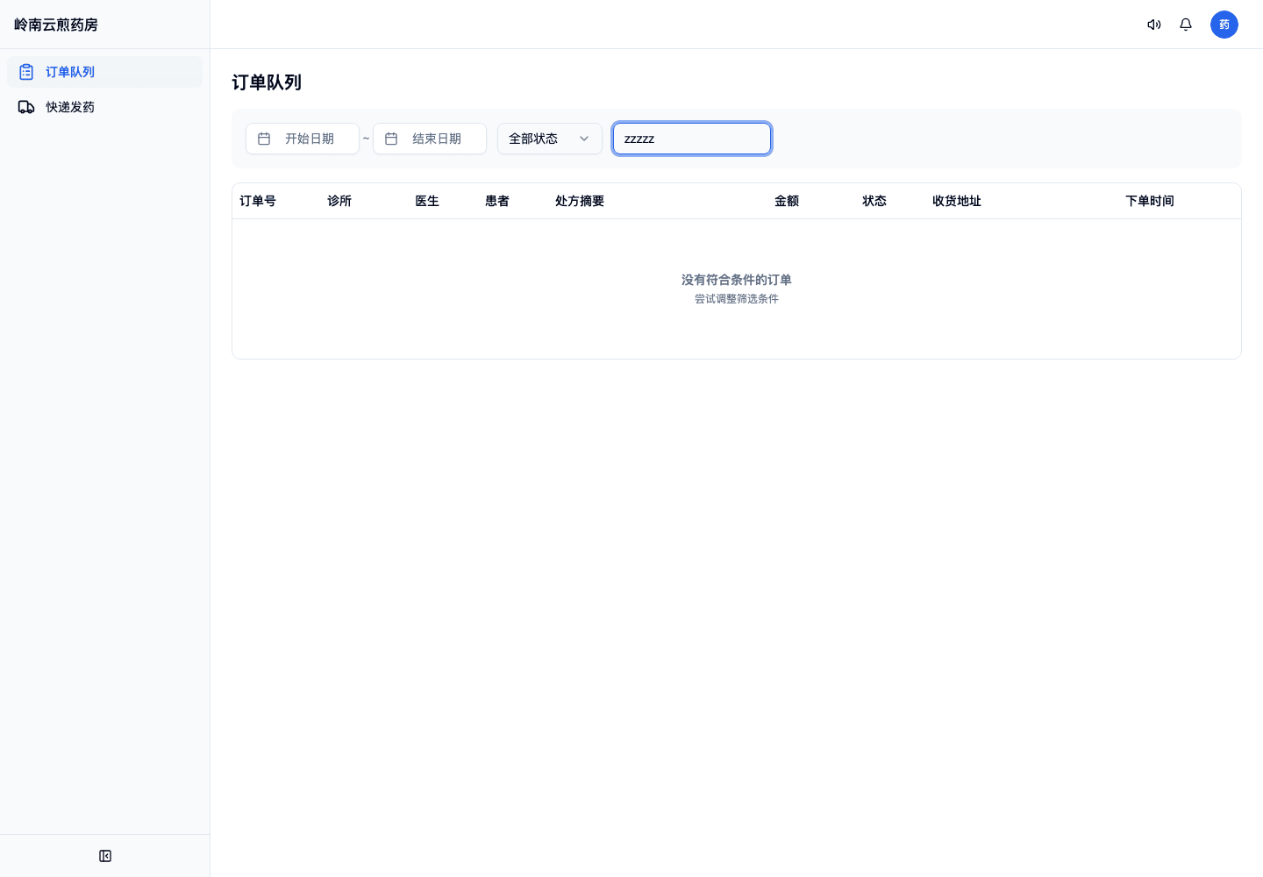The height and width of the screenshot is (877, 1263).
Task: Open the 全部状态 status dropdown
Action: 550,139
